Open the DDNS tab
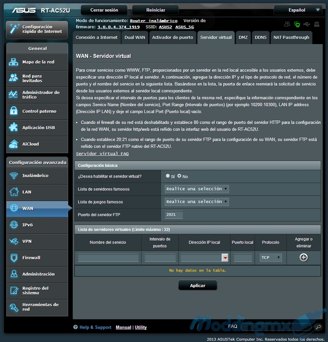 click(261, 37)
